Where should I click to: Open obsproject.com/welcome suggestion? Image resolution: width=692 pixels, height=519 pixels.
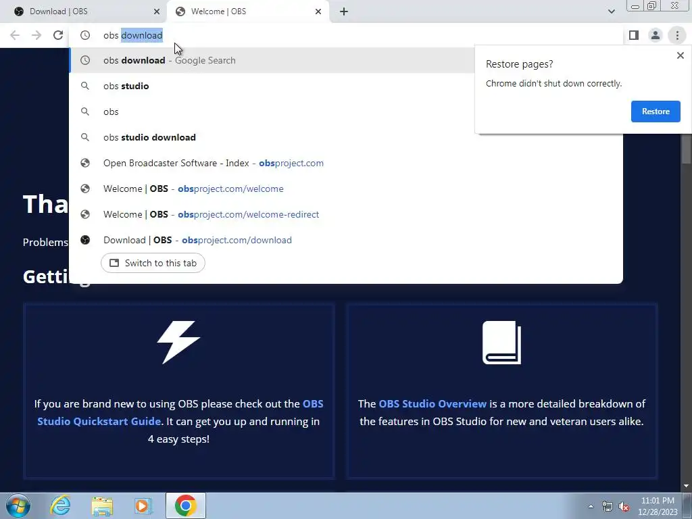[346, 189]
